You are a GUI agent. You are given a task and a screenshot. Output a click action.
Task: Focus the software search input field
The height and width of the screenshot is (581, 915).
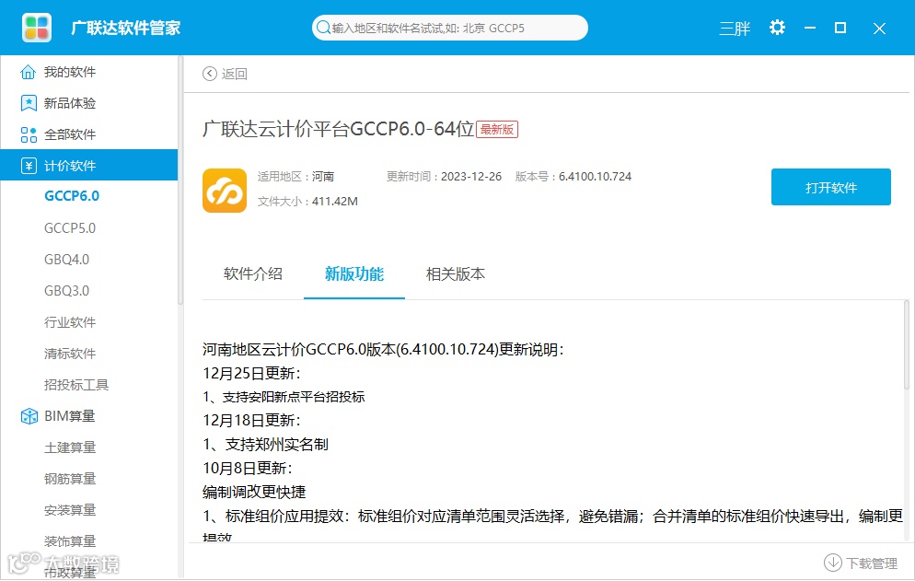450,28
